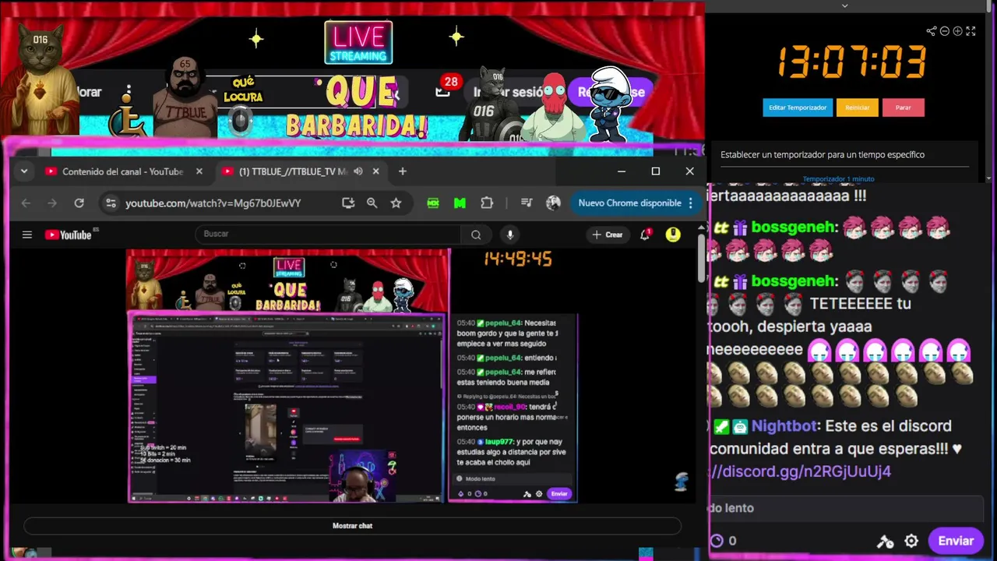
Task: Collapse the timer panel top chevron
Action: [845, 5]
